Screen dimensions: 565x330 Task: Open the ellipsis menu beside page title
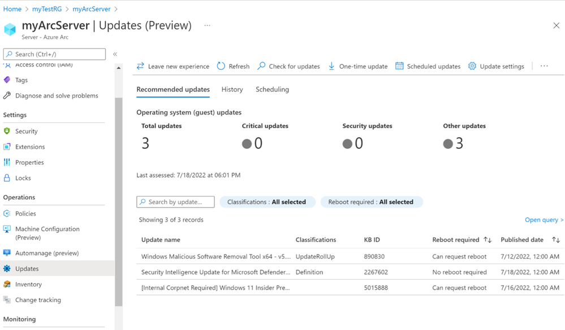pyautogui.click(x=207, y=25)
